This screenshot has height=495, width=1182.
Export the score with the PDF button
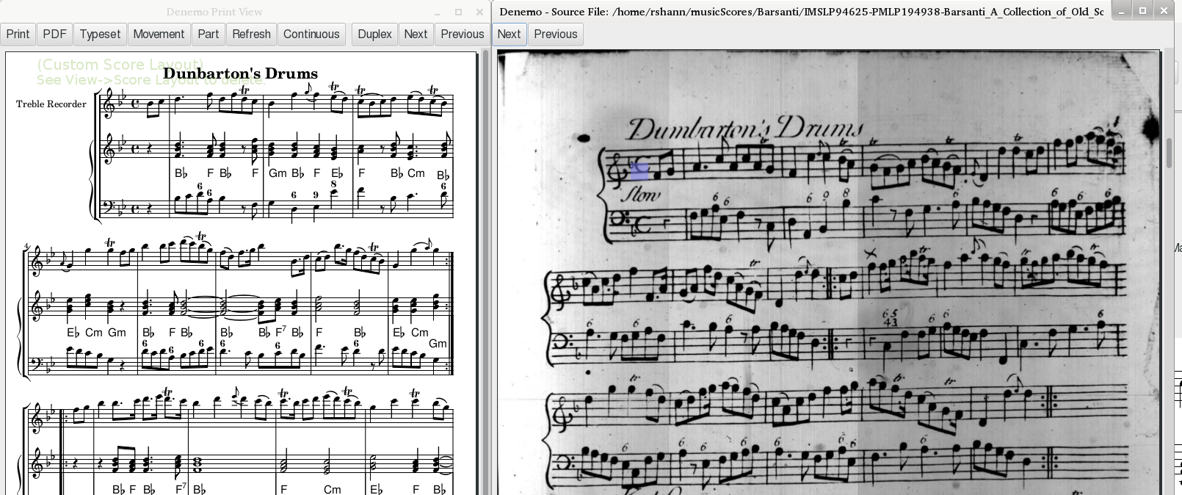(54, 35)
